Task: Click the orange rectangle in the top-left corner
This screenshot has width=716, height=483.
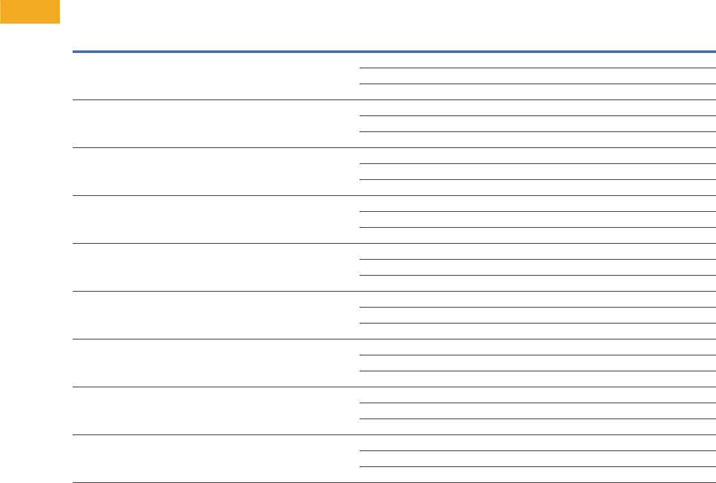Action: [29, 11]
